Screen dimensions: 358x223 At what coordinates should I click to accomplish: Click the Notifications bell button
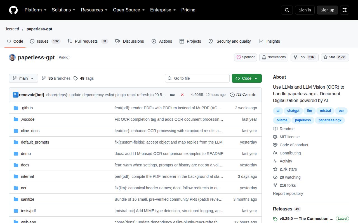point(274,57)
